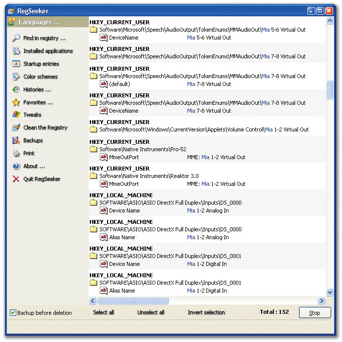Click the Clean the Registry icon
The image size is (342, 342).
pos(16,128)
